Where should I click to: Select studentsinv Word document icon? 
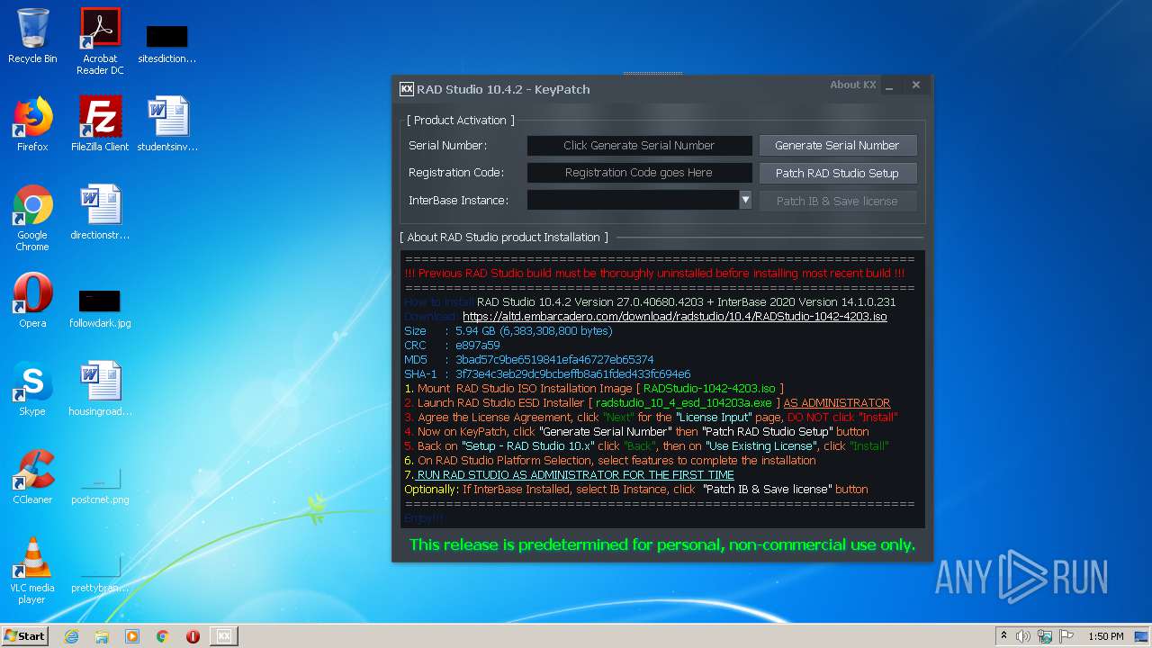[x=167, y=124]
